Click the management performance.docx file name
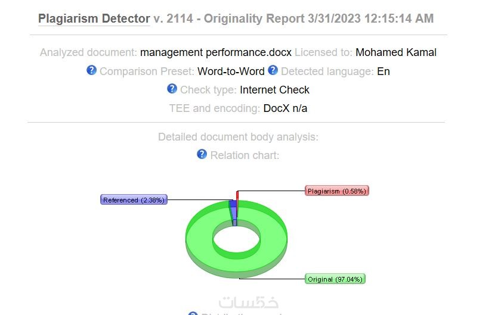 click(x=216, y=52)
